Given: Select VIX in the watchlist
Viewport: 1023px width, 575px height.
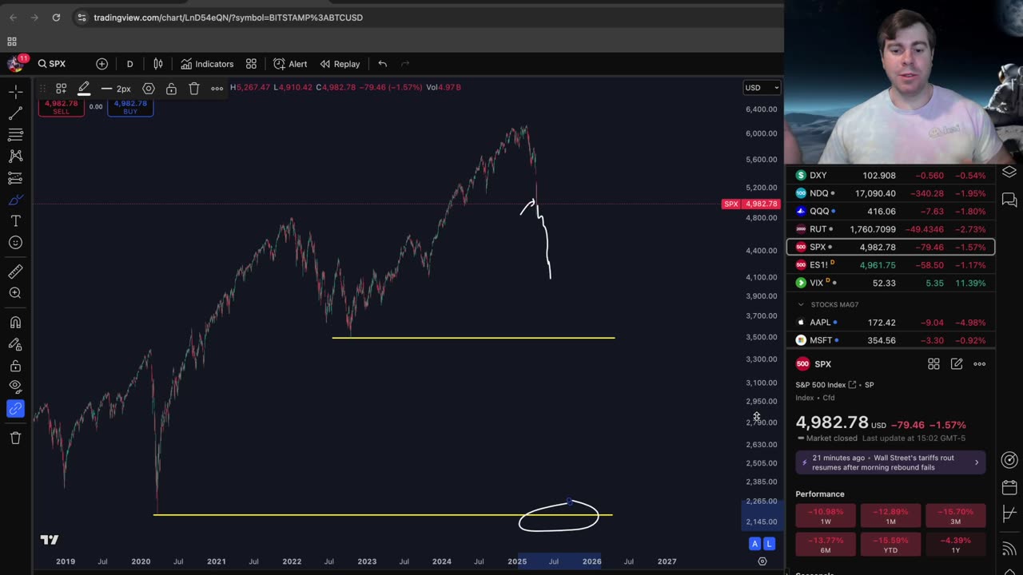Looking at the screenshot, I should coord(890,283).
